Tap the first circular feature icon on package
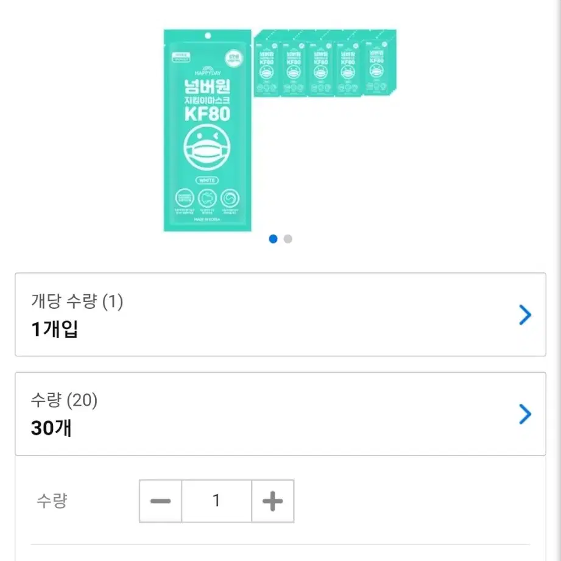The height and width of the screenshot is (561, 561). tap(185, 198)
